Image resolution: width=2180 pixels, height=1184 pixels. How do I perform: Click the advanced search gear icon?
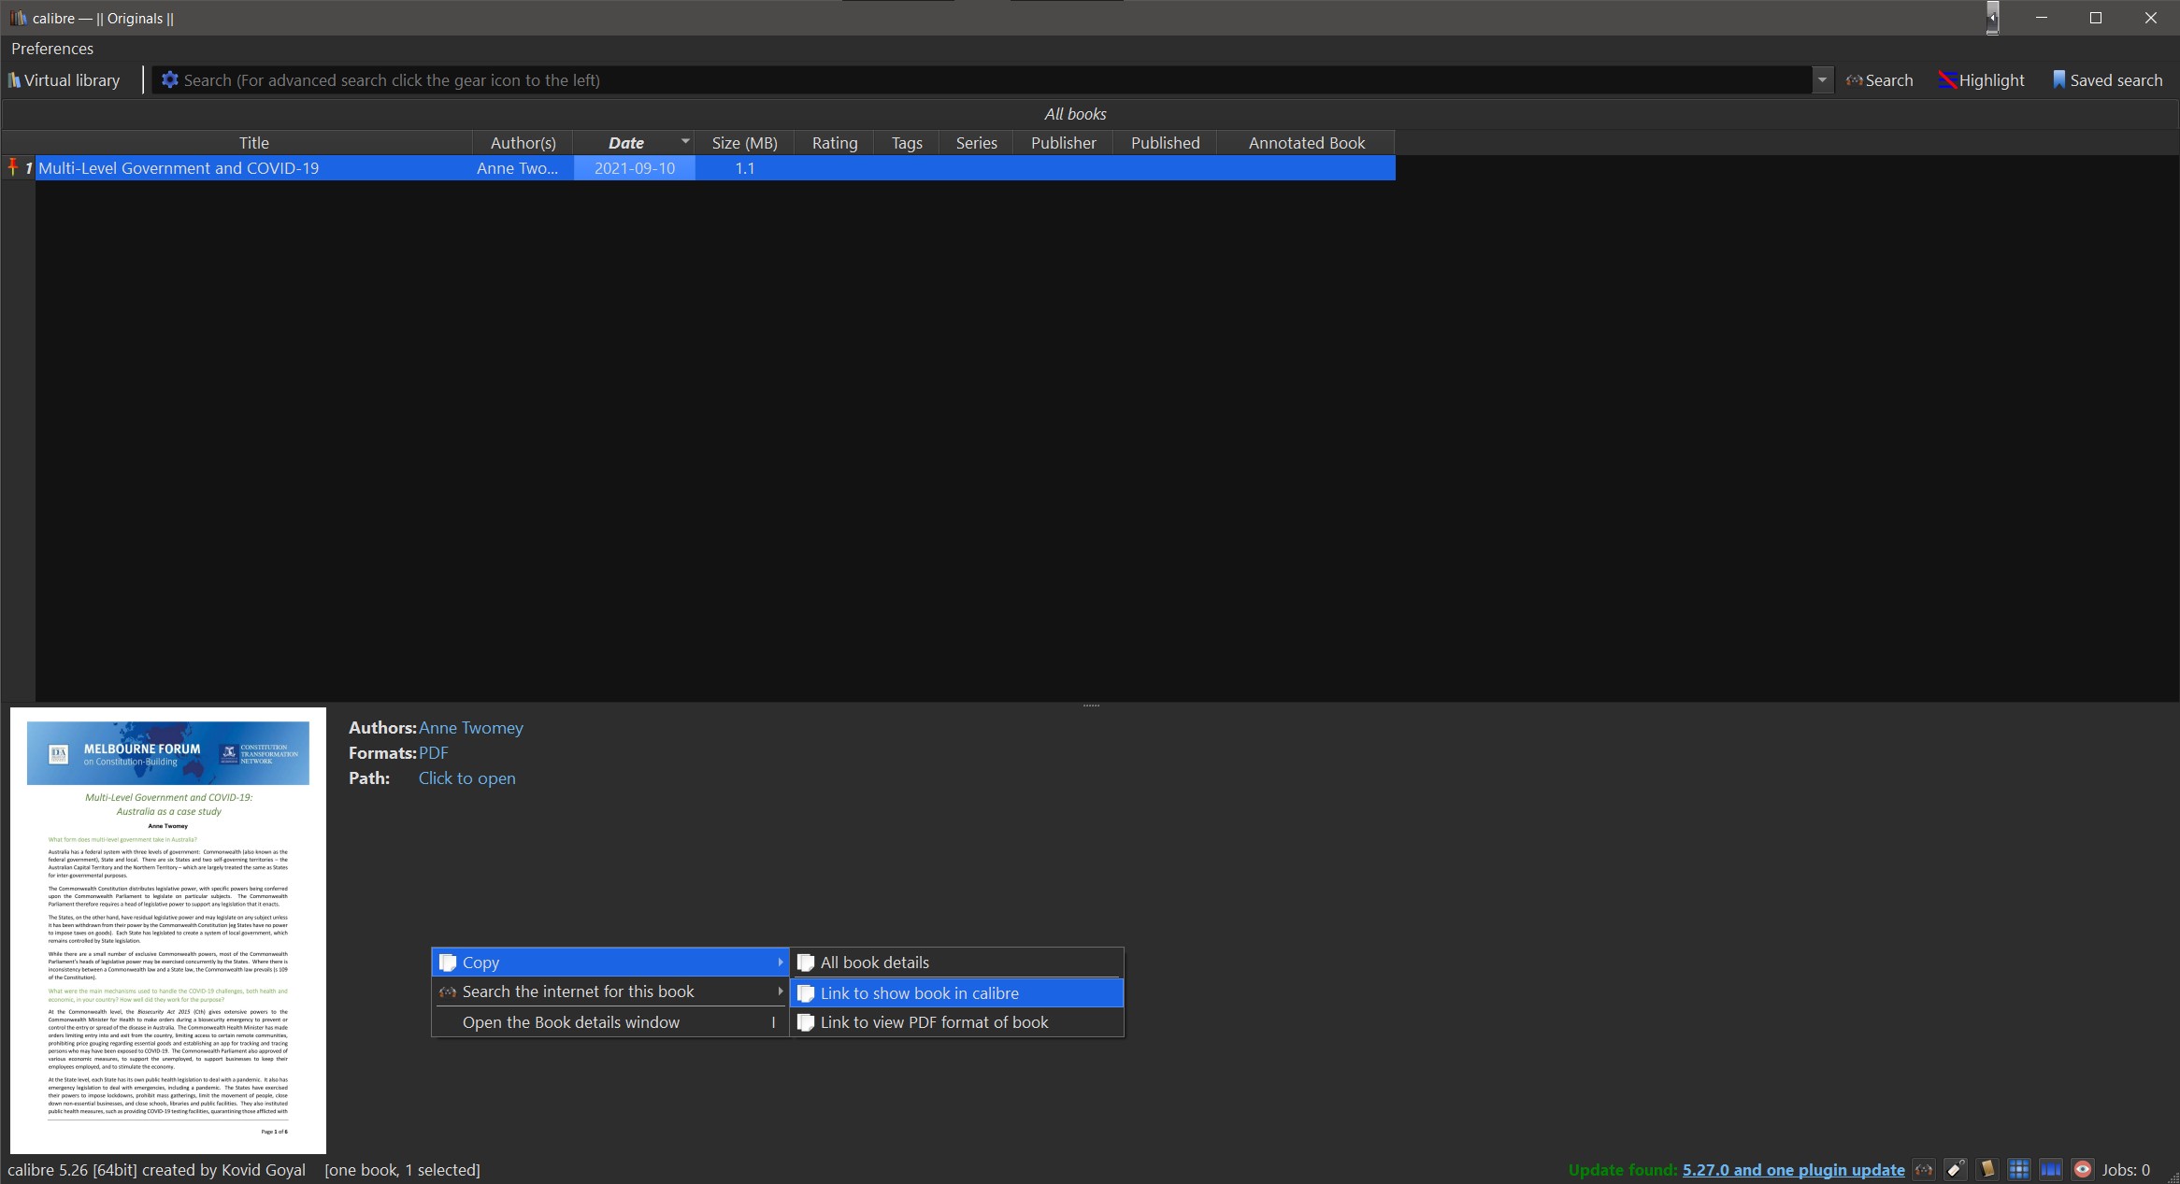169,80
